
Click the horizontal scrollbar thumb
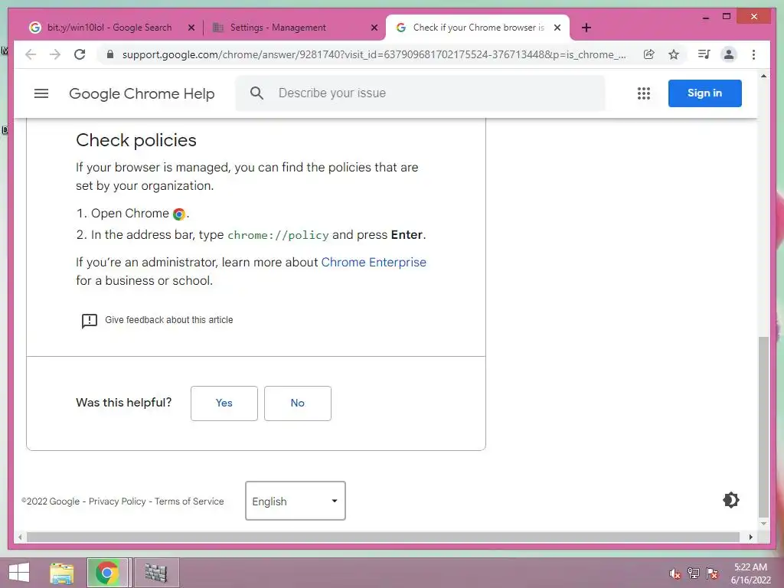tap(383, 537)
